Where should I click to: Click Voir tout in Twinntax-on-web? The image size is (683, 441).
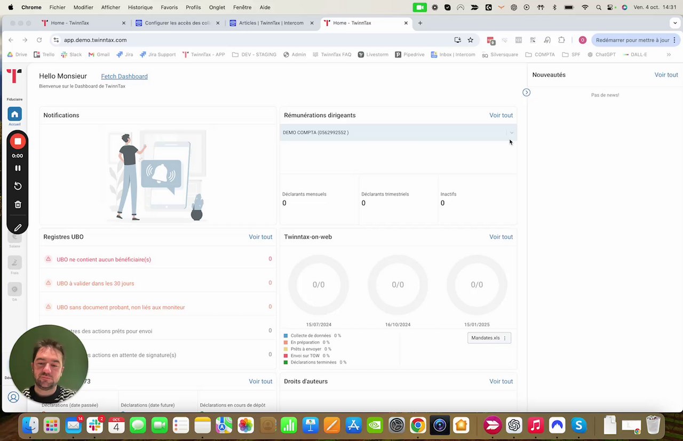coord(501,237)
